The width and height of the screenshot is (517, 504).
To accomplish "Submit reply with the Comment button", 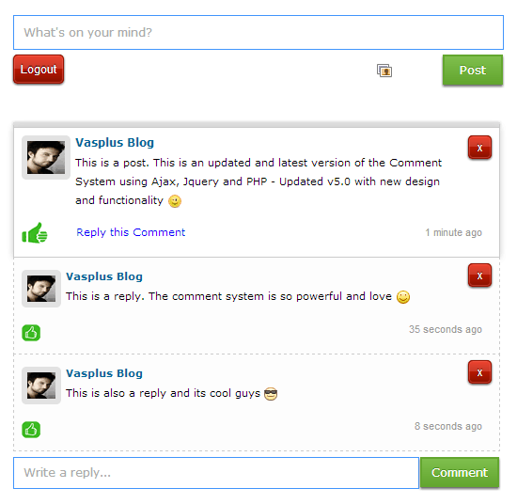I will (x=460, y=472).
